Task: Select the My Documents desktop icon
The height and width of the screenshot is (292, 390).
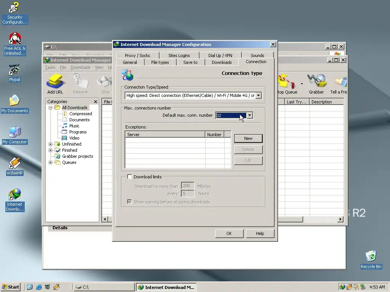Action: (14, 104)
